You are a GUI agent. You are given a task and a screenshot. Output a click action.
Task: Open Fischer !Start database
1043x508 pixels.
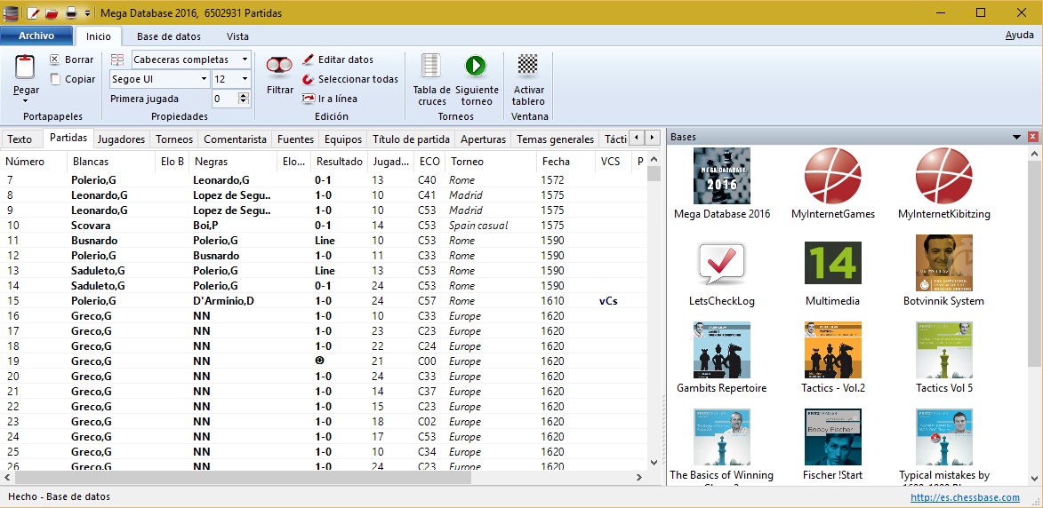(x=833, y=437)
